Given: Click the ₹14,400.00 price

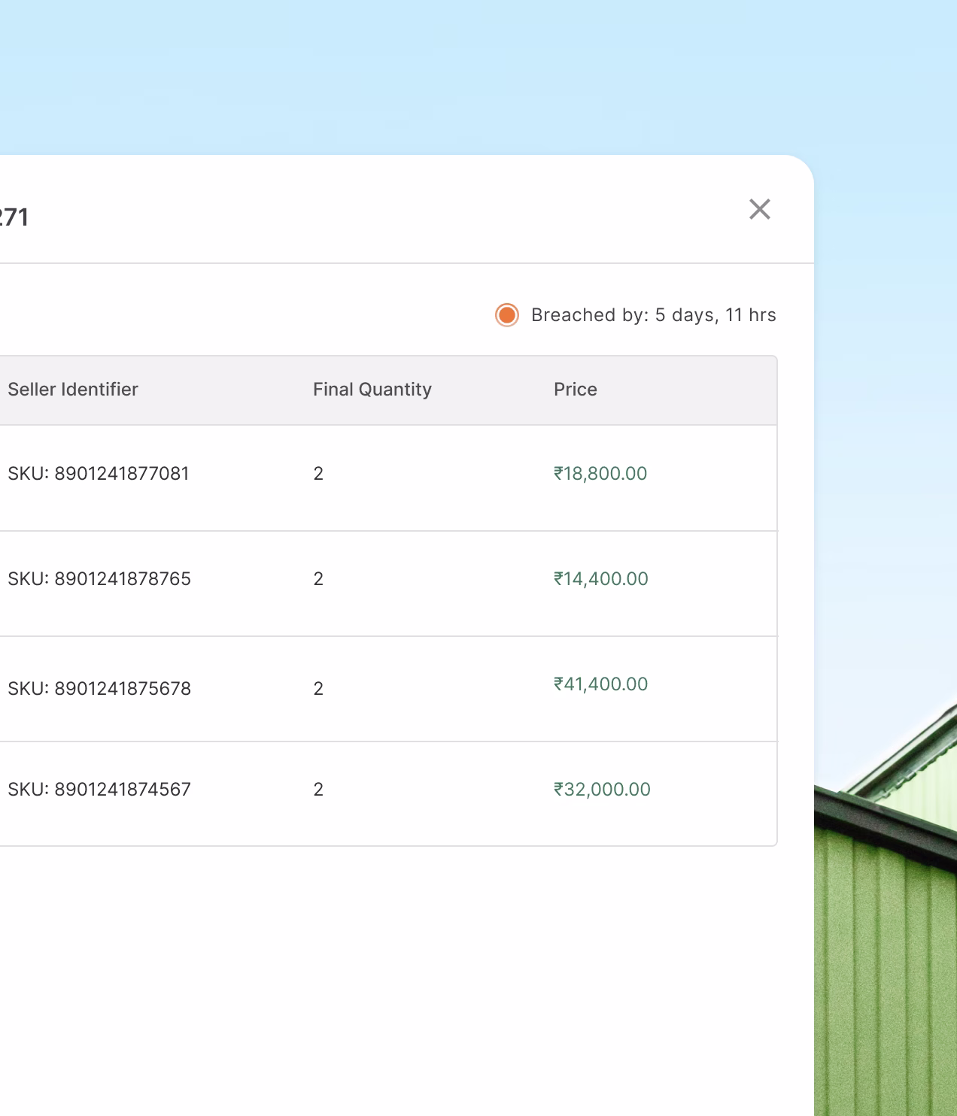Looking at the screenshot, I should pos(601,579).
